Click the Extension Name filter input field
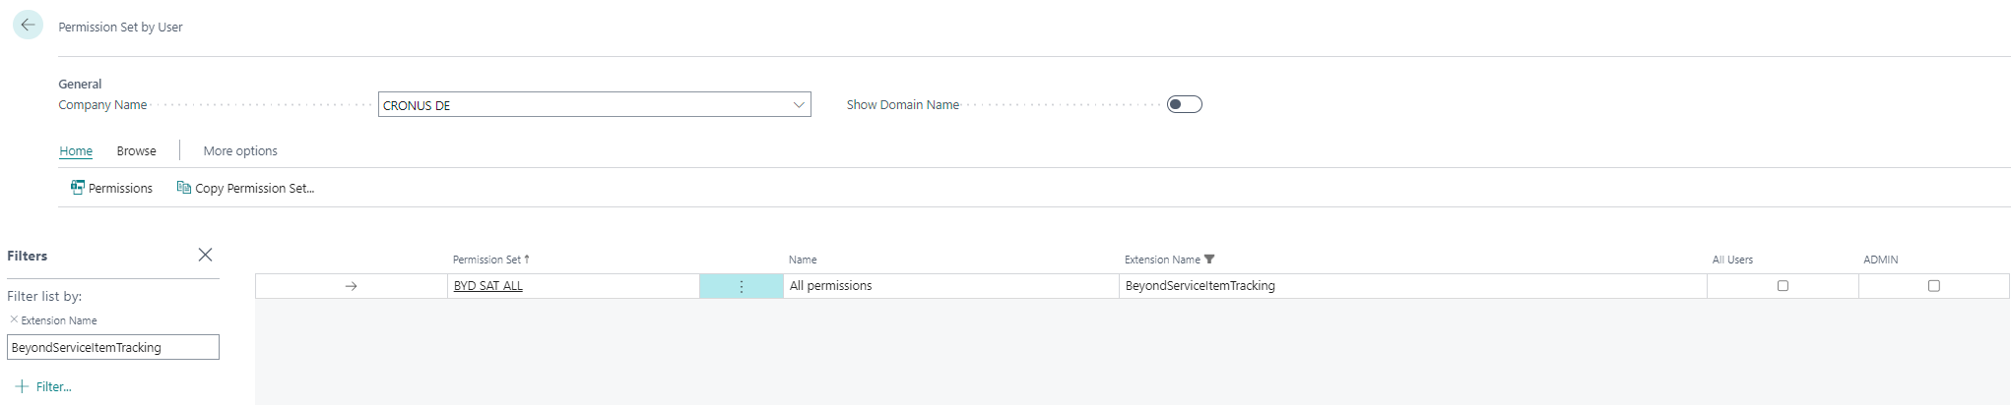 [112, 347]
